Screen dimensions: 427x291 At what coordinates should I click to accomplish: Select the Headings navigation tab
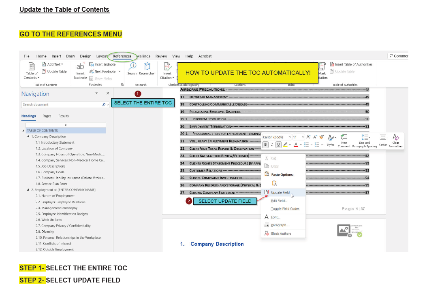(x=29, y=116)
